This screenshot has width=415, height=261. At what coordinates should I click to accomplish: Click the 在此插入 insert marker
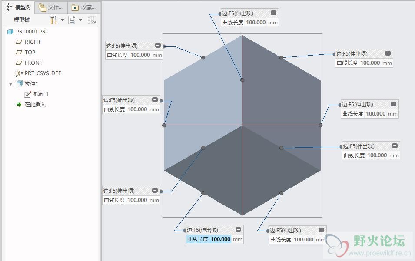point(35,105)
